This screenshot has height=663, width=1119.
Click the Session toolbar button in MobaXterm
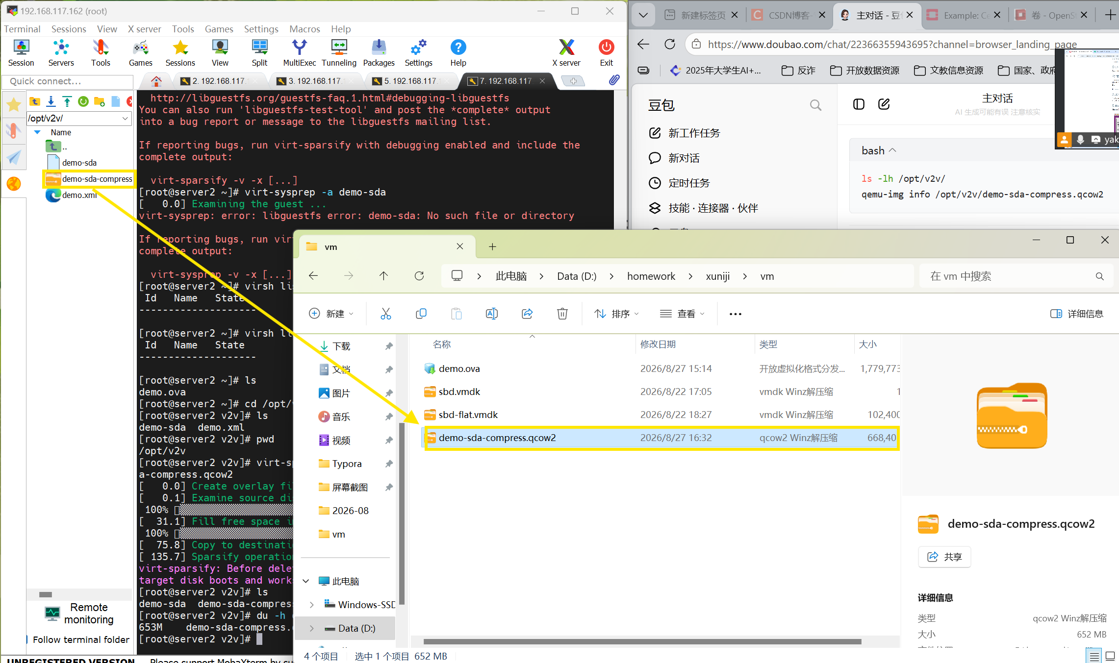[21, 53]
